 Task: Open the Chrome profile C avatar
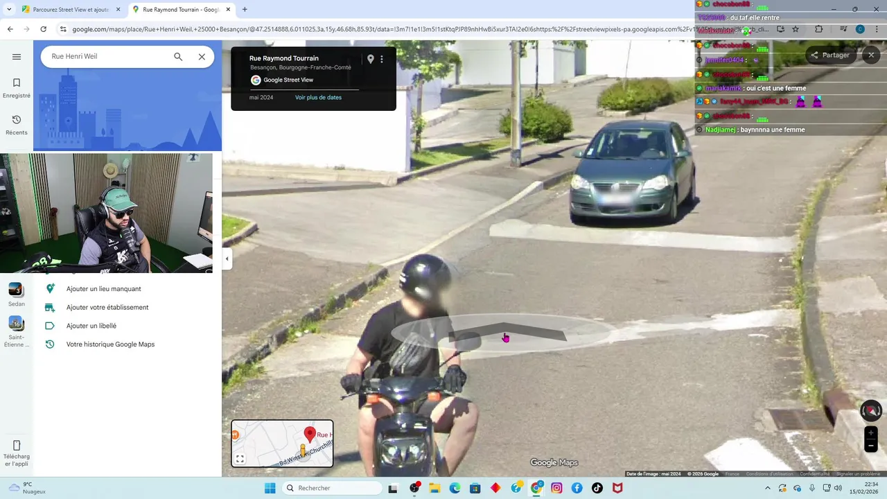[x=860, y=29]
